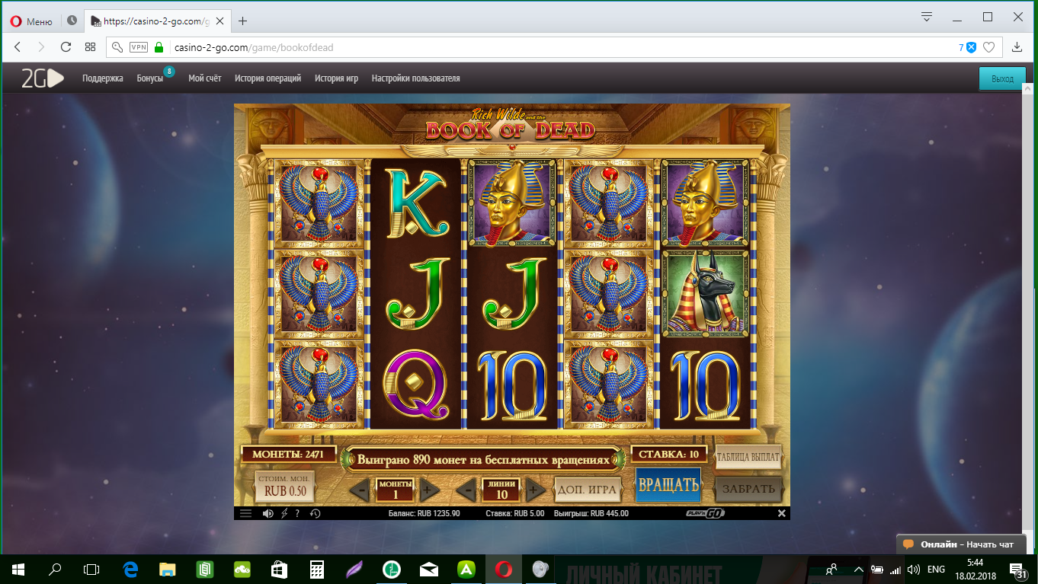Screen dimensions: 1038x584
Task: Increase coins with the plus arrow
Action: point(430,490)
